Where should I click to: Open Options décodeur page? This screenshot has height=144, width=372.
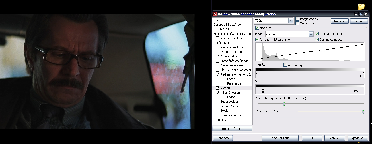coord(232,52)
